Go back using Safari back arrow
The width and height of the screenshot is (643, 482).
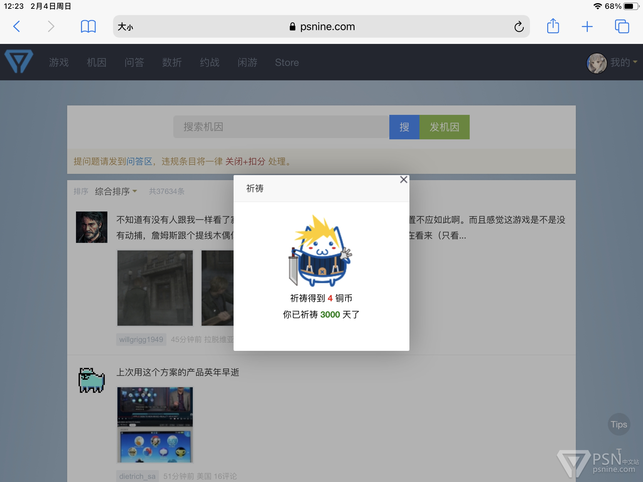click(17, 27)
